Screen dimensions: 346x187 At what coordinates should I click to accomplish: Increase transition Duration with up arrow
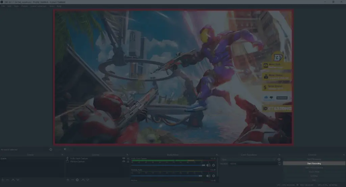click(279, 163)
